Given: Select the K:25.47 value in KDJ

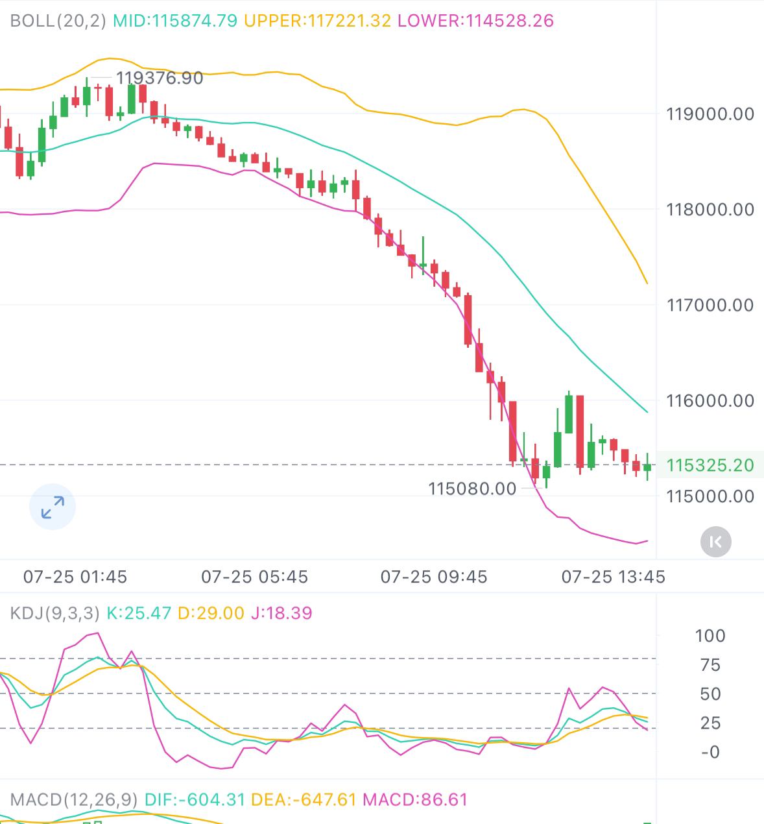Looking at the screenshot, I should 139,613.
